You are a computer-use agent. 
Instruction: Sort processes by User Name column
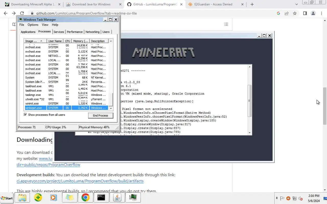tap(55, 41)
